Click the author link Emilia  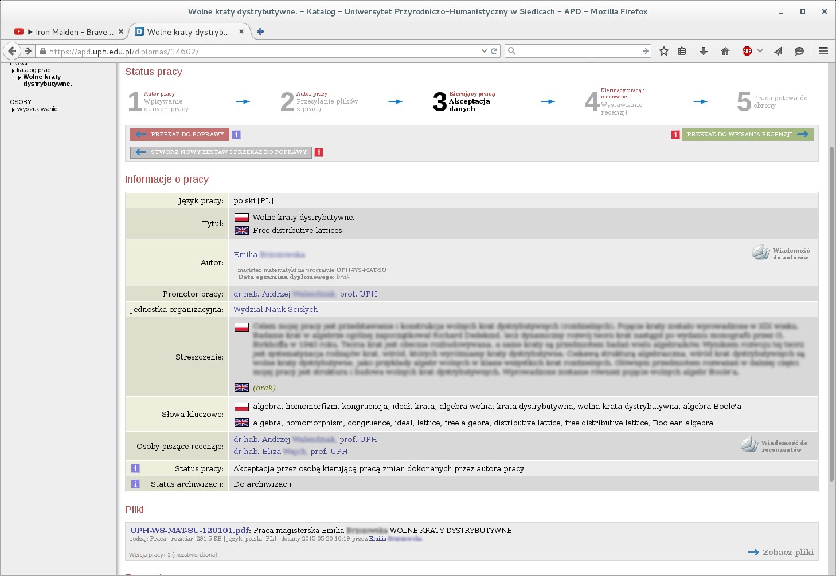[269, 254]
